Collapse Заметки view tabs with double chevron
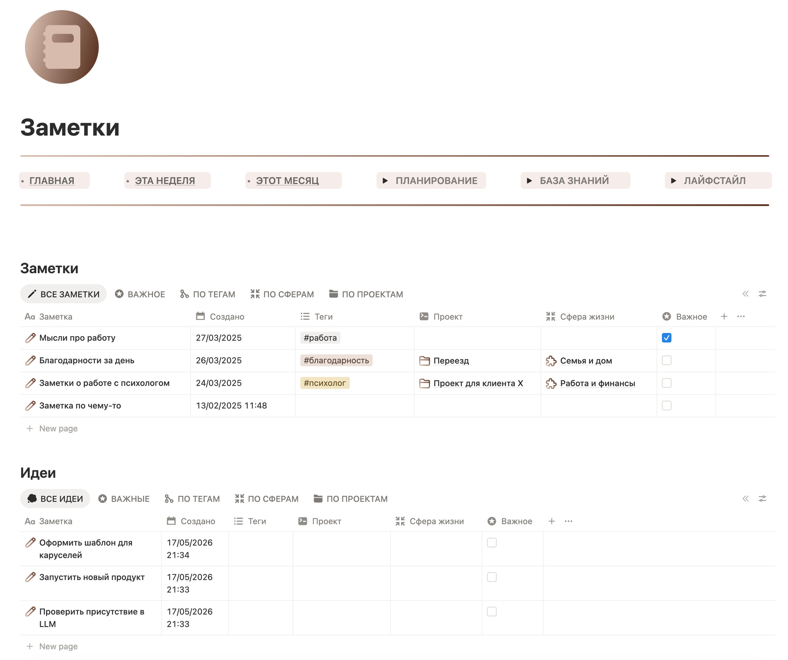Image resolution: width=788 pixels, height=660 pixels. (745, 294)
